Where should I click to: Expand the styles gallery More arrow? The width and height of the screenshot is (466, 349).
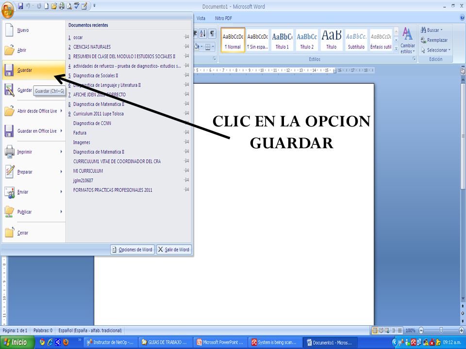(396, 49)
